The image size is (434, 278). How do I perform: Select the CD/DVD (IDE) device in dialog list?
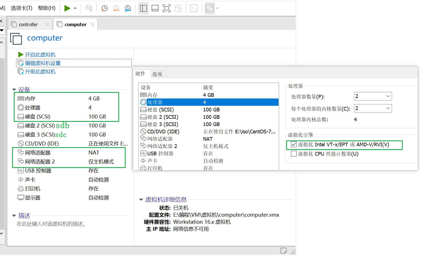click(163, 132)
